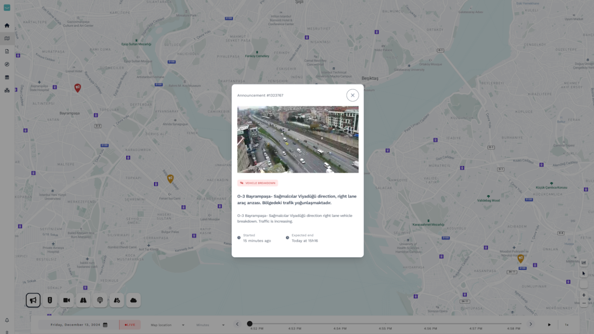The height and width of the screenshot is (334, 594).
Task: Click the podcast broadcast signal icon
Action: 100,300
